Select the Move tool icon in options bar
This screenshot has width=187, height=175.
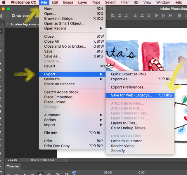click(2, 16)
